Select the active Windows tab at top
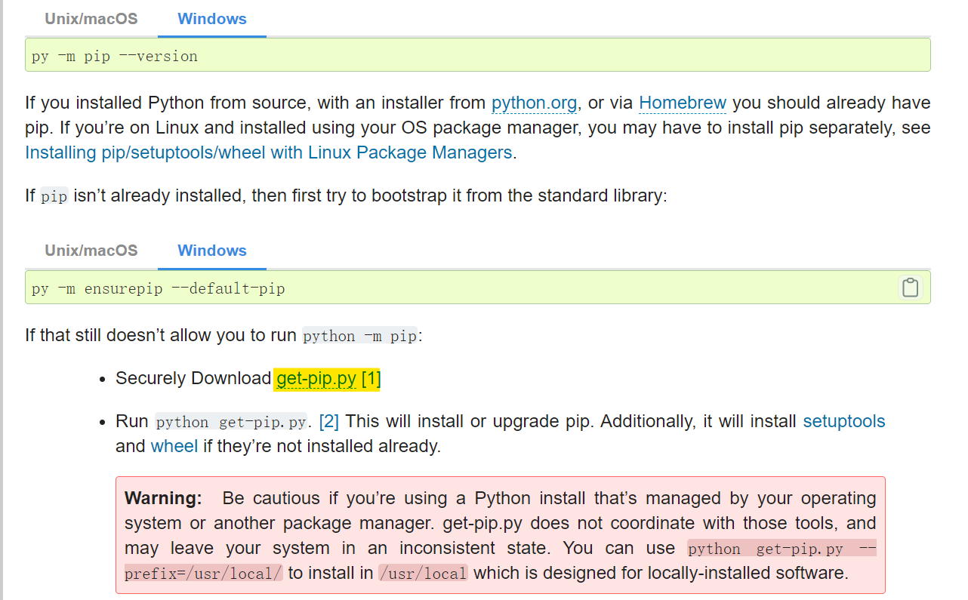The width and height of the screenshot is (968, 600). pos(211,19)
